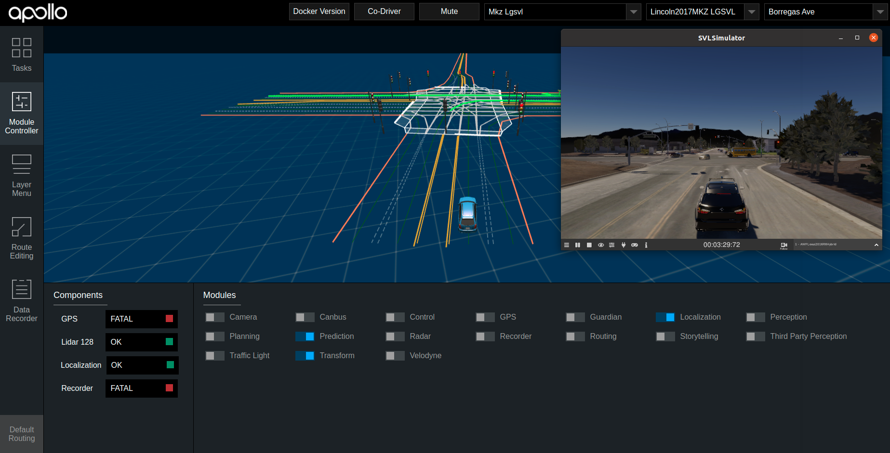
Task: Open the Borregas Ave map dropdown
Action: coord(880,12)
